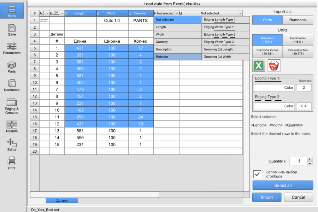
Task: Click the 'Cutx 1.0' cell
Action: click(112, 20)
